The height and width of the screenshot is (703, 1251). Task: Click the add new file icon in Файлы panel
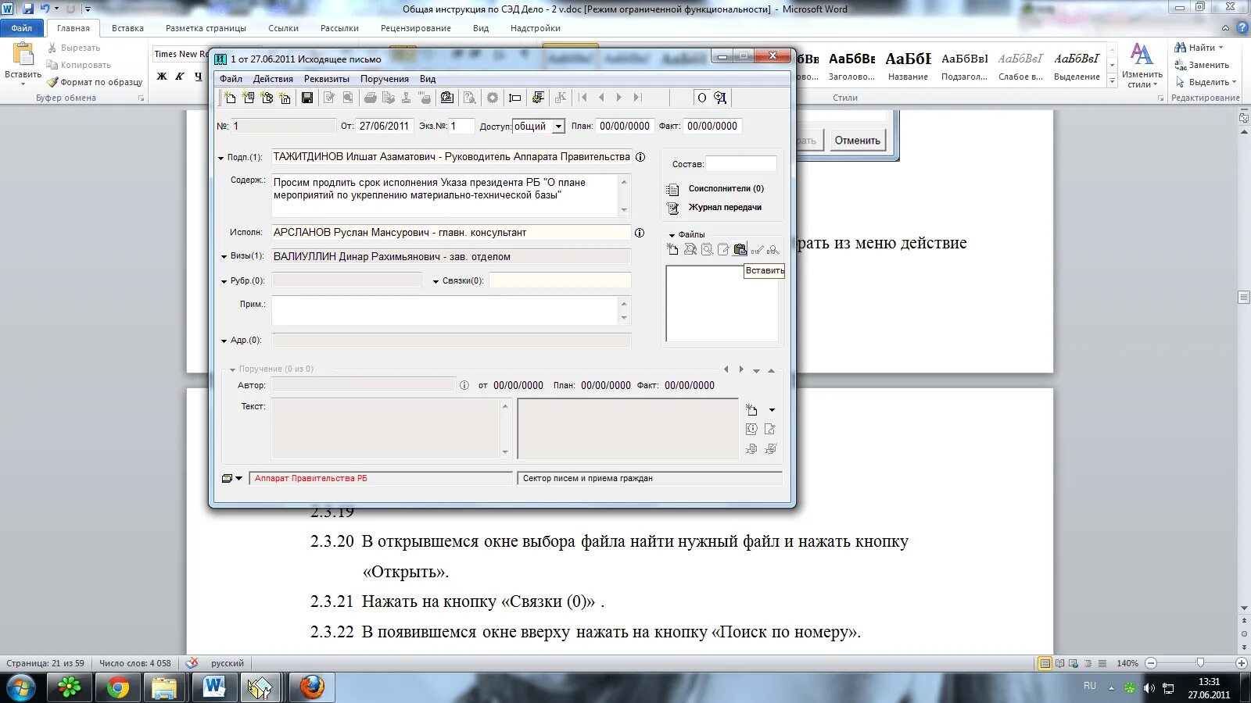(672, 249)
